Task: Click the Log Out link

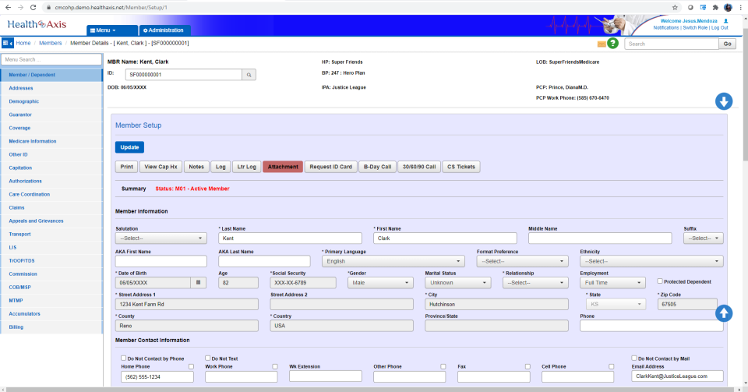Action: point(720,27)
